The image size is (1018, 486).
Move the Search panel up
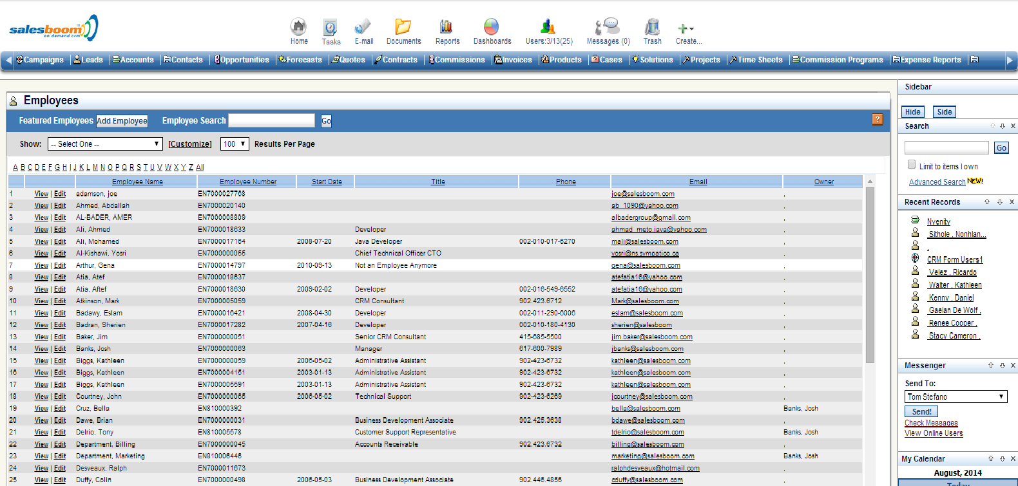point(993,126)
